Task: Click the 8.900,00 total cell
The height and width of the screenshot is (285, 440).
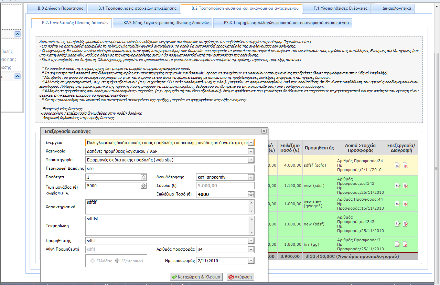Action: pyautogui.click(x=290, y=256)
